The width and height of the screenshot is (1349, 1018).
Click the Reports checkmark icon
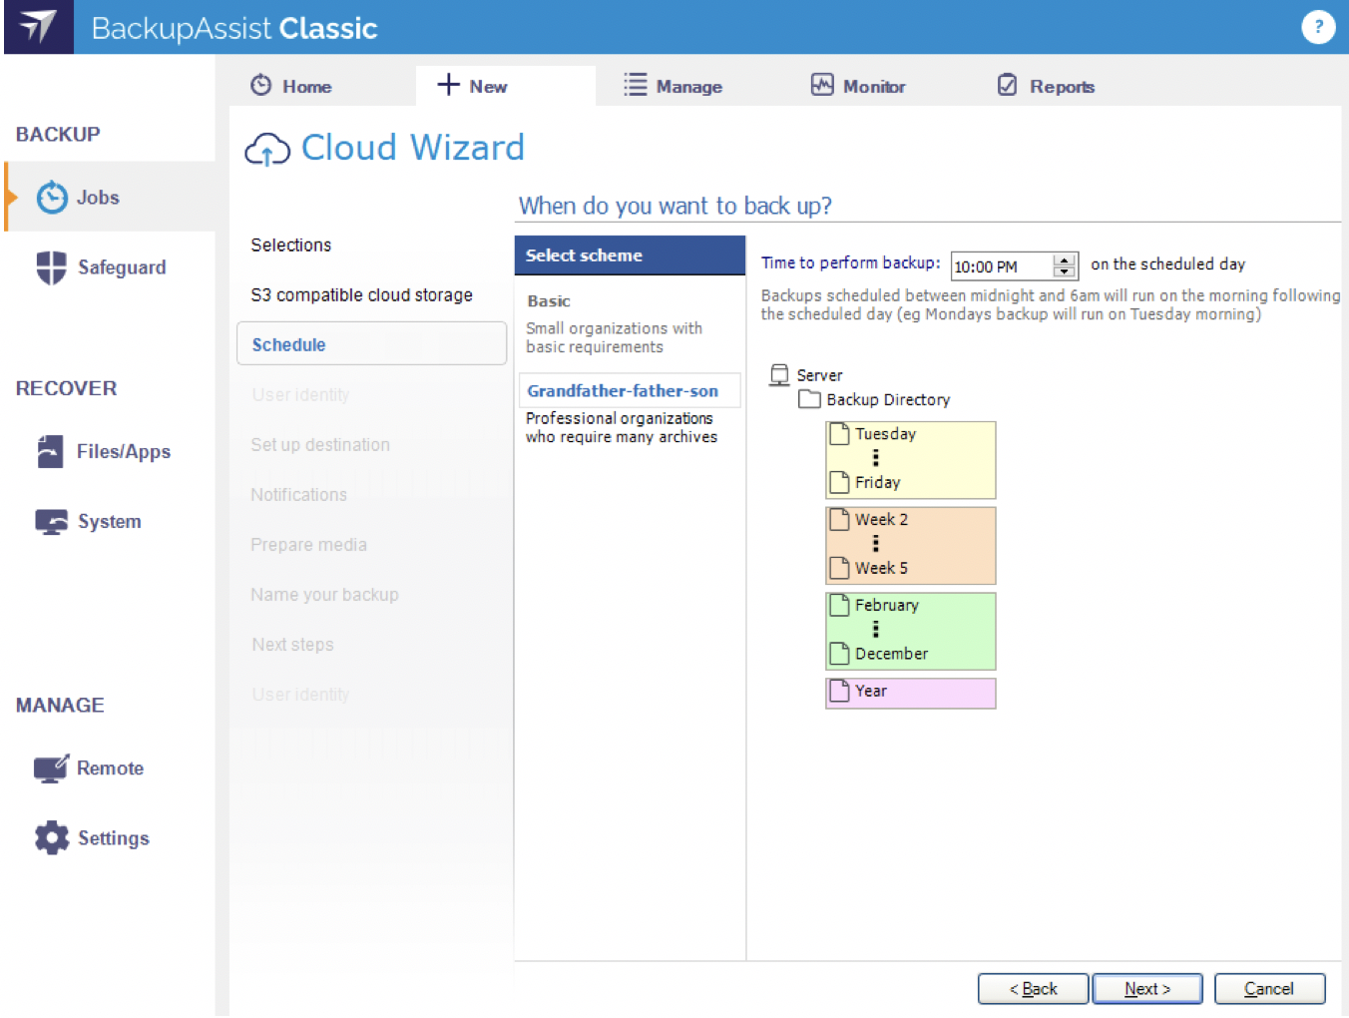point(1008,85)
